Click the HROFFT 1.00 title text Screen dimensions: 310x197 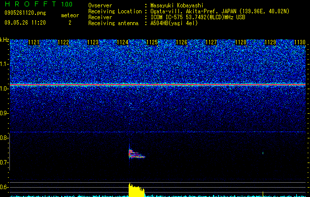tap(38, 4)
